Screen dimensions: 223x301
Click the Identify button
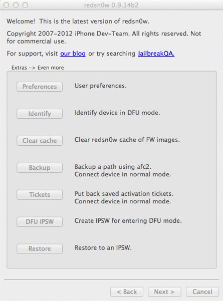[x=40, y=114]
